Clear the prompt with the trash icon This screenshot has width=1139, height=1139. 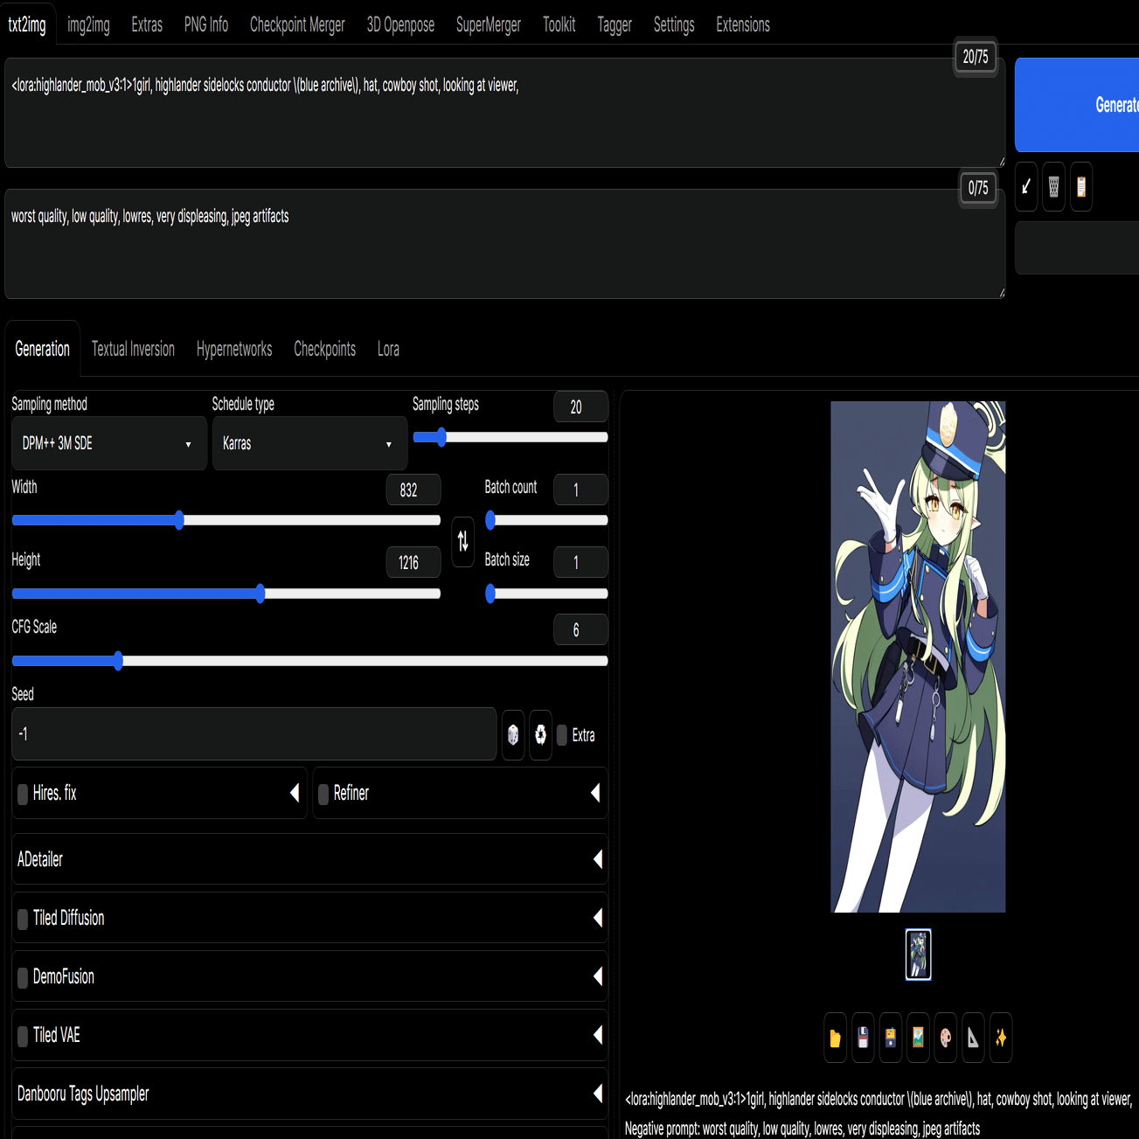click(1054, 186)
